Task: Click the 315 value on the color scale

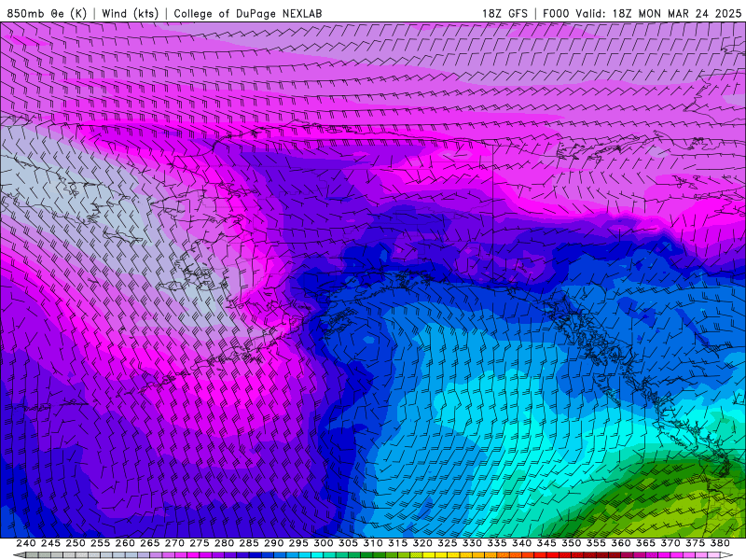Action: [x=398, y=543]
